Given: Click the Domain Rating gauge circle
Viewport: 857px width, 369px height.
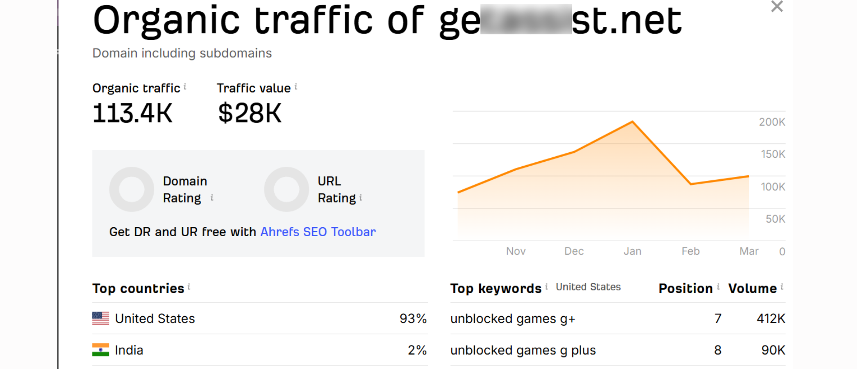Looking at the screenshot, I should 132,189.
